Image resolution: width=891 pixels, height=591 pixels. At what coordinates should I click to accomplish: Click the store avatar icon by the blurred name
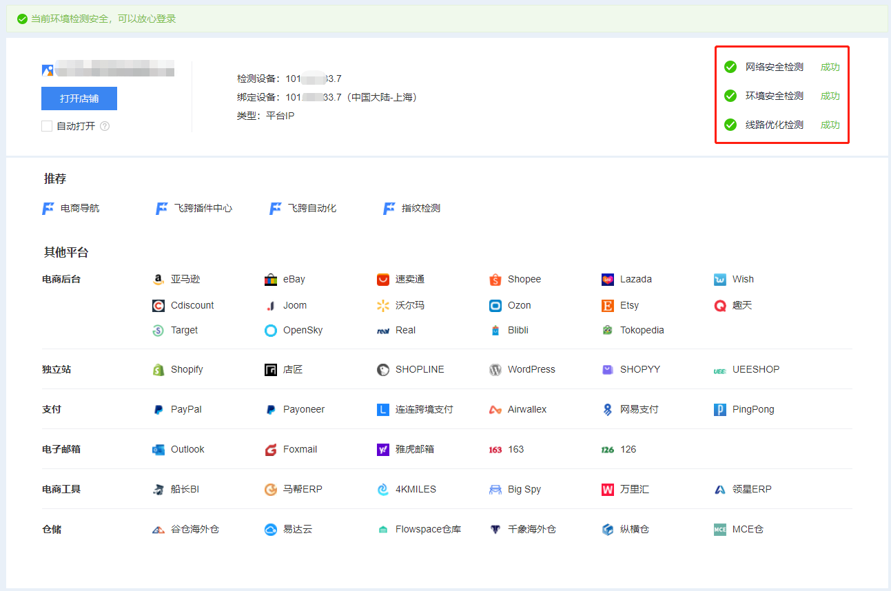(48, 70)
